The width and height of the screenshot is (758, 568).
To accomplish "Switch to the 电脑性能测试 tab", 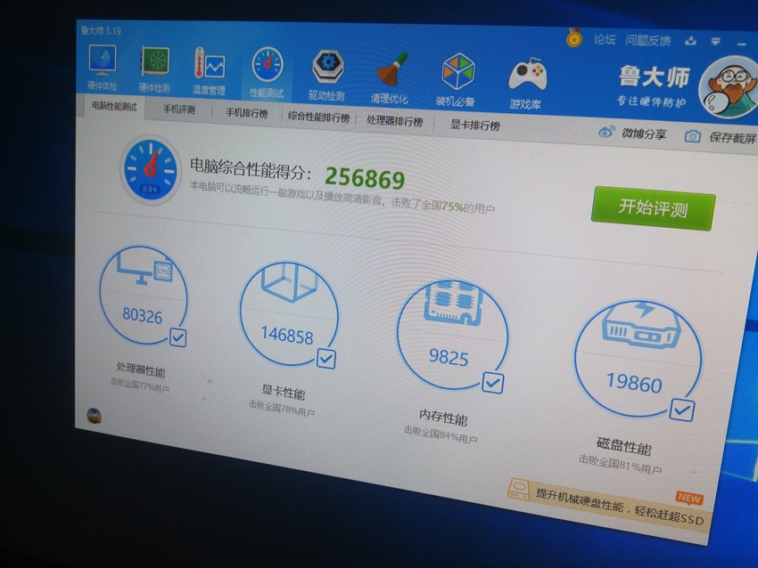I will tap(114, 106).
